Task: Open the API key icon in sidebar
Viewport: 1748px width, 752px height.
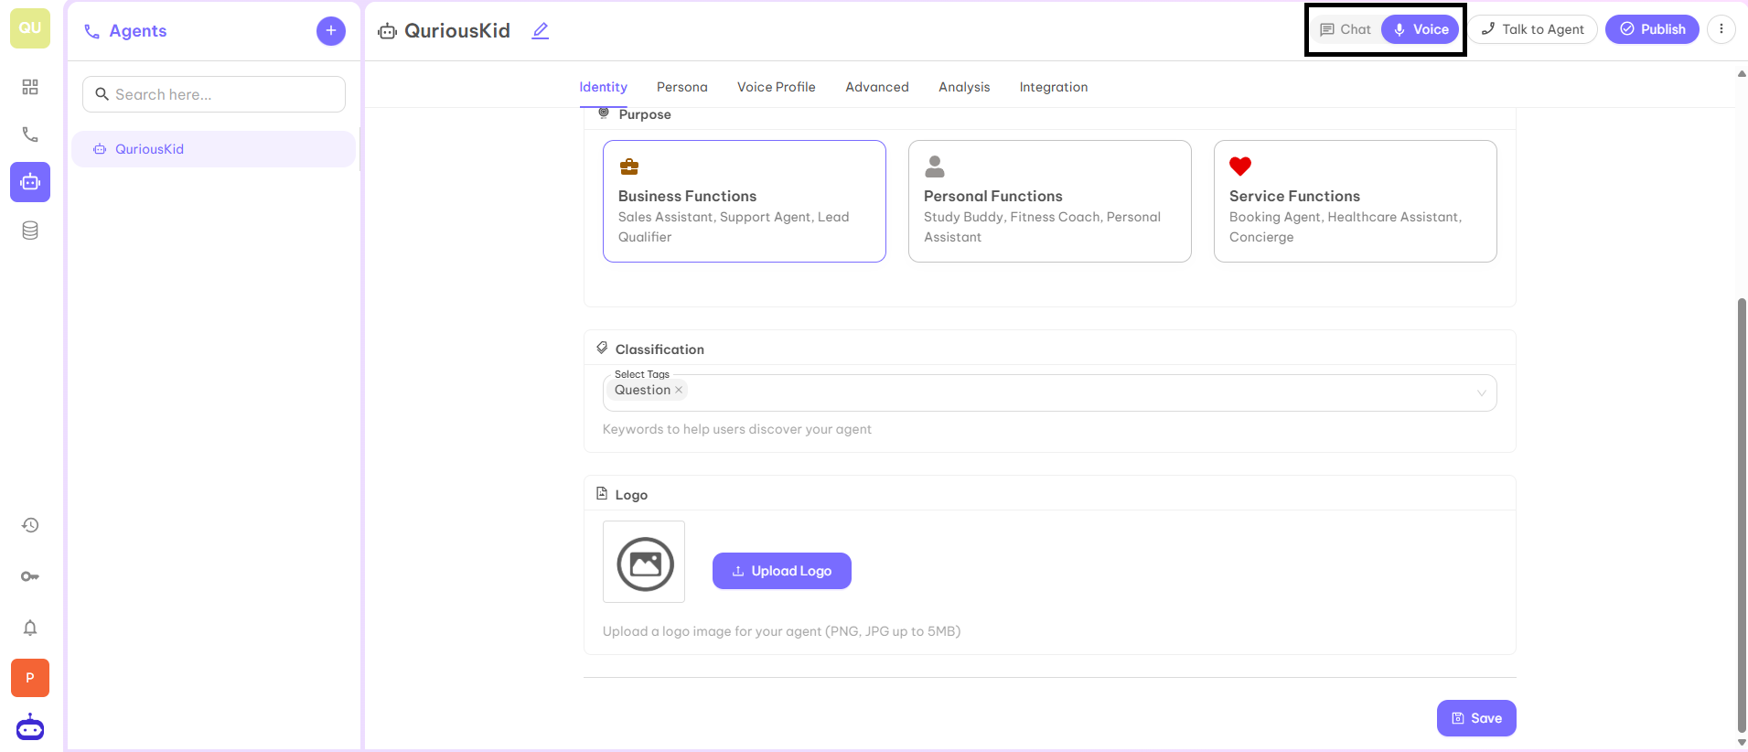Action: (30, 576)
